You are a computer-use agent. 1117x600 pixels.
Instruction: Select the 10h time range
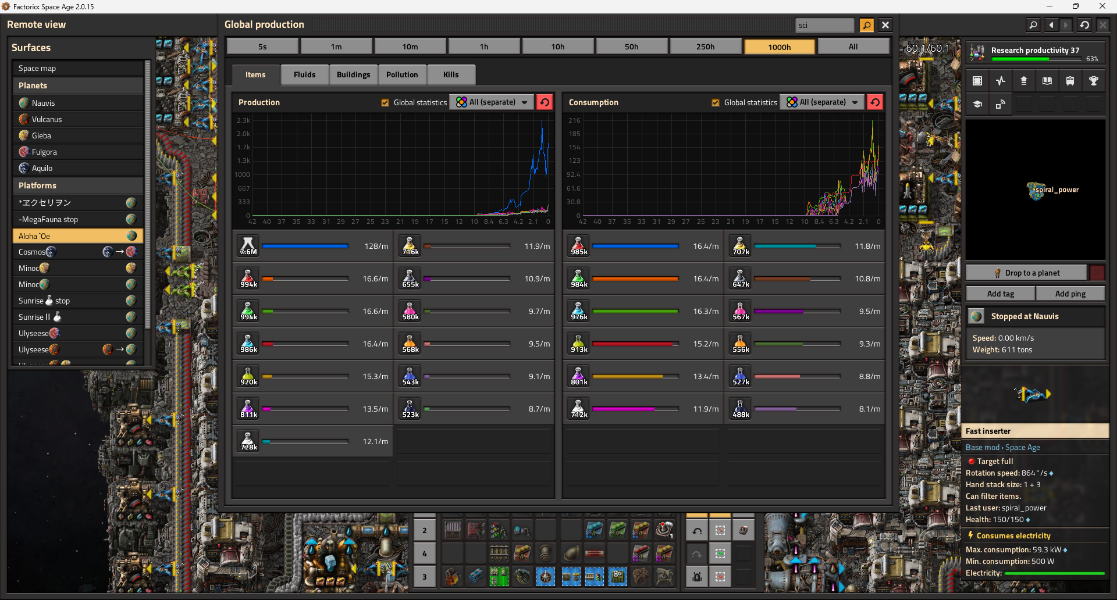point(557,47)
